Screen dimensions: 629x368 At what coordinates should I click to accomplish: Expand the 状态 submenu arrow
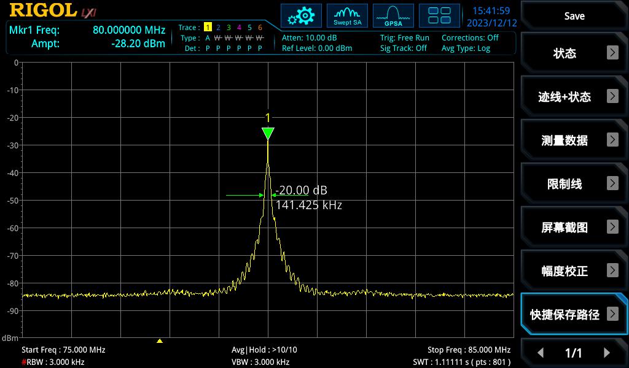(x=612, y=53)
